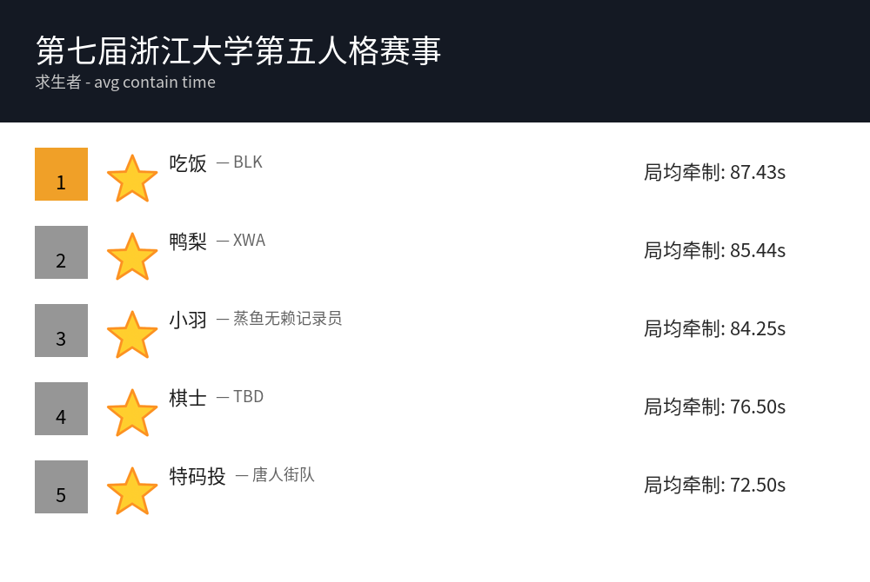Select the gray rank 4 badge

tap(61, 408)
